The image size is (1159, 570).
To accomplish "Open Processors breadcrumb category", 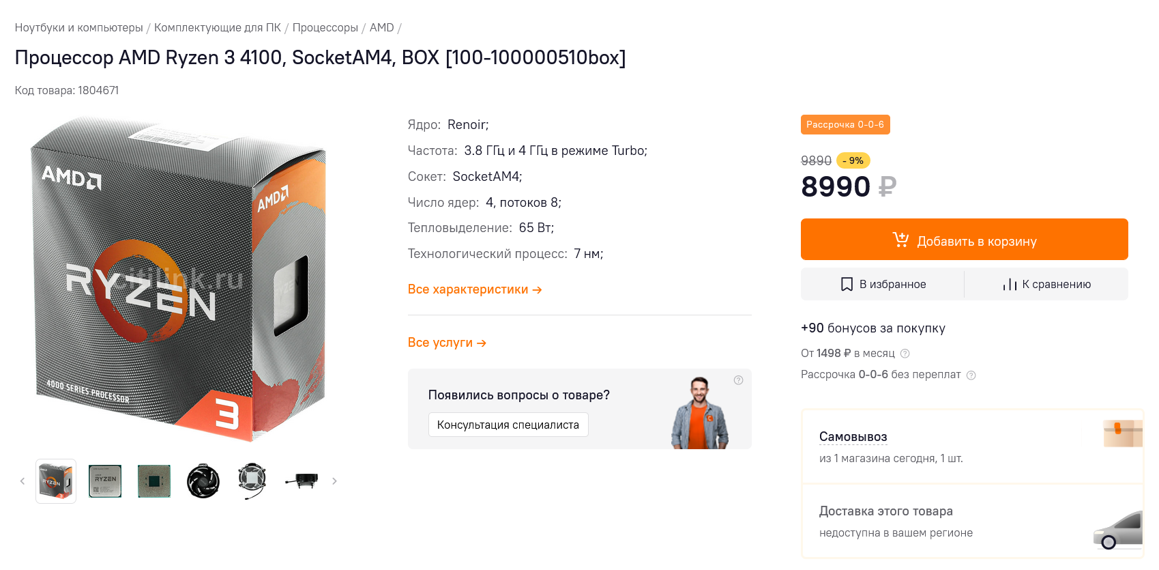I will (325, 28).
